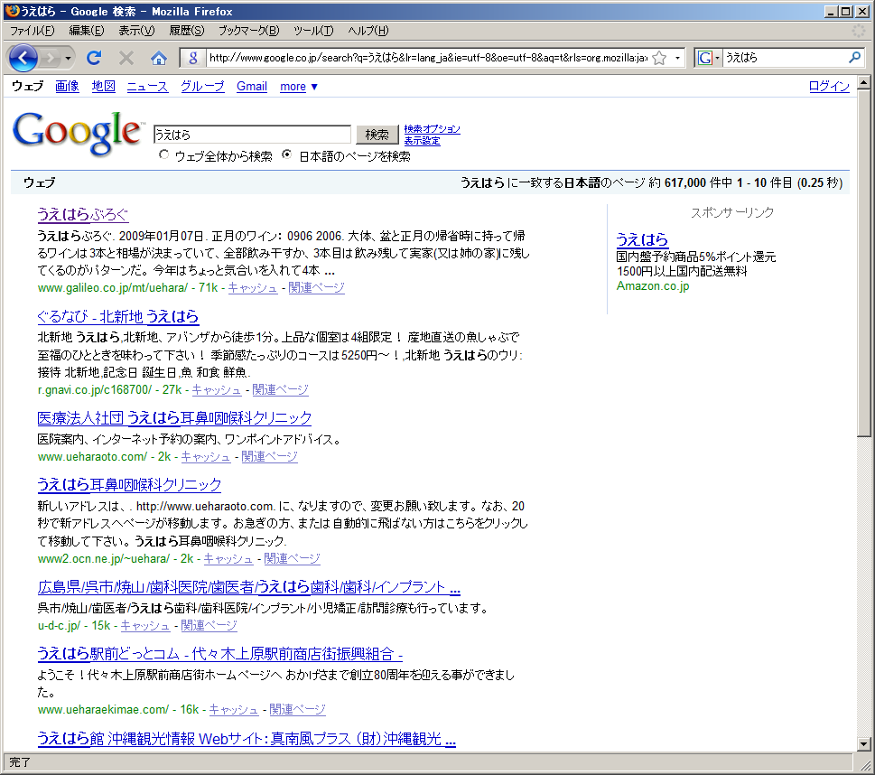The height and width of the screenshot is (775, 875).
Task: Click the Firefox icon in the title bar
Action: point(12,11)
